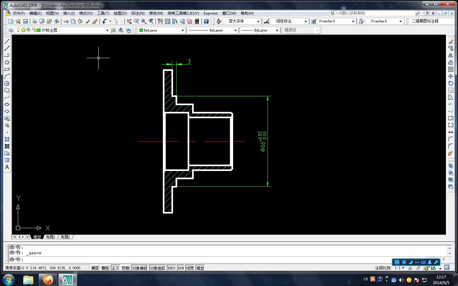Toggle Grid display (栅格) in status bar
This screenshot has width=458, height=286.
click(105, 268)
